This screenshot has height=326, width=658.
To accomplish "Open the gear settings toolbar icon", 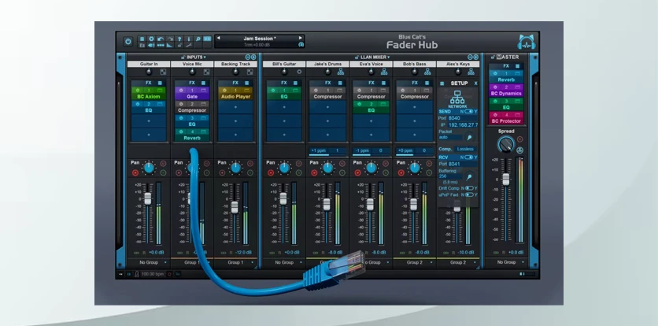I will (x=151, y=39).
